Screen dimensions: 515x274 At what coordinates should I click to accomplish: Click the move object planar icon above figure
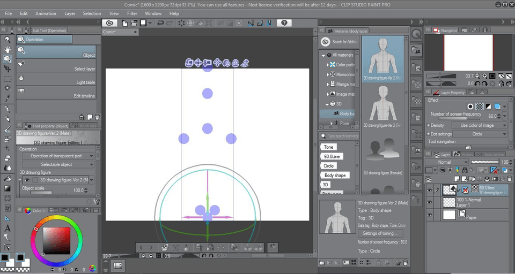click(217, 63)
